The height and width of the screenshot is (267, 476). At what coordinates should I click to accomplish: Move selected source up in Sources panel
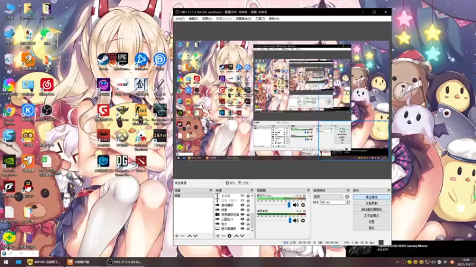point(236,236)
